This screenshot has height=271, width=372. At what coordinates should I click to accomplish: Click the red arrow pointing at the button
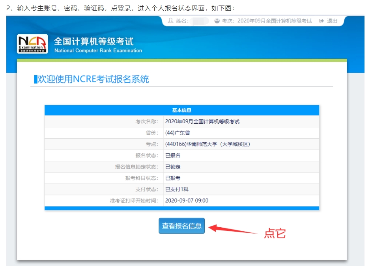(x=232, y=229)
